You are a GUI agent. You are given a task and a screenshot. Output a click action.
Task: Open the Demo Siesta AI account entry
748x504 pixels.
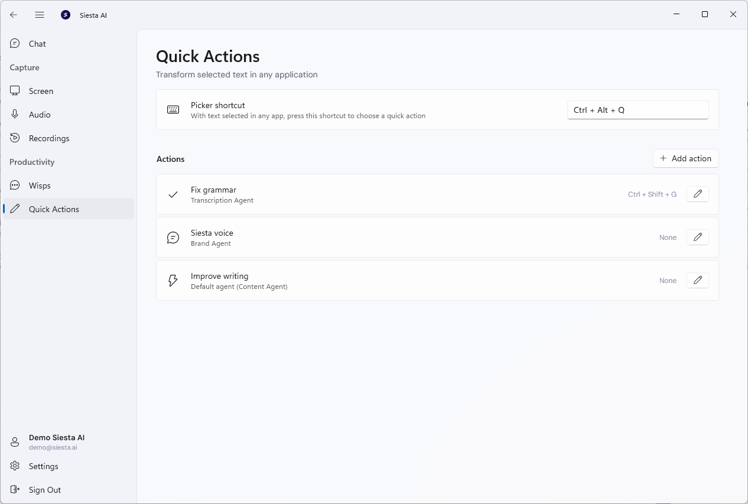pos(69,442)
